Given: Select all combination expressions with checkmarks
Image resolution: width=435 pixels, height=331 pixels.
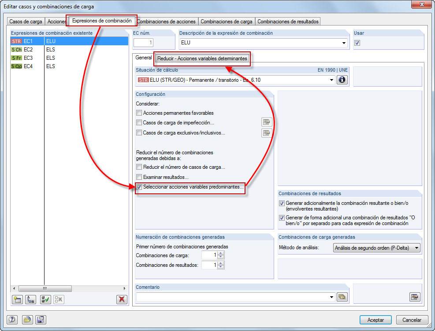Looking at the screenshot, I should pos(45,299).
